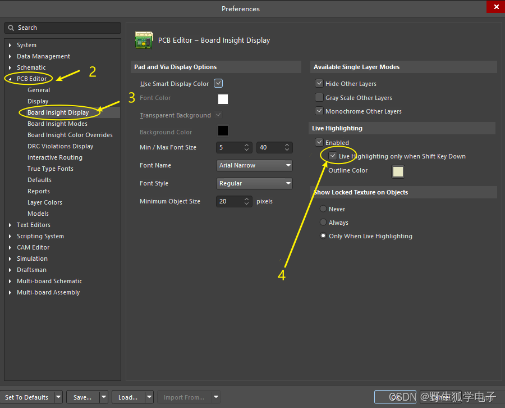Toggle Transparent Background checkbox
Image resolution: width=505 pixels, height=408 pixels.
(x=218, y=115)
